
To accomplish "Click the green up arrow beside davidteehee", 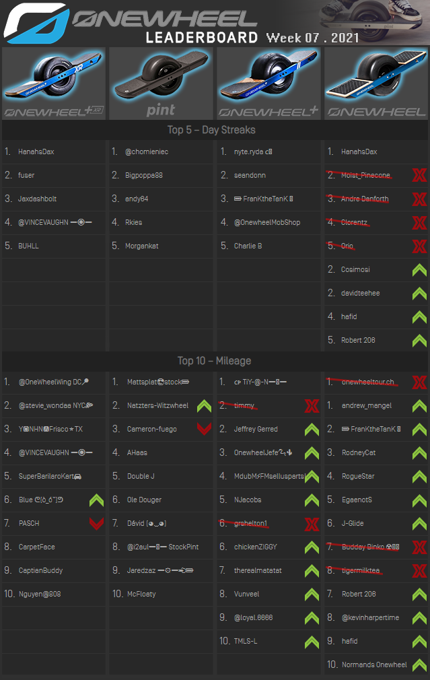I will pyautogui.click(x=419, y=294).
